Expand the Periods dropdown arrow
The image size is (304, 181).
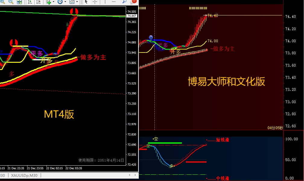pos(65,2)
